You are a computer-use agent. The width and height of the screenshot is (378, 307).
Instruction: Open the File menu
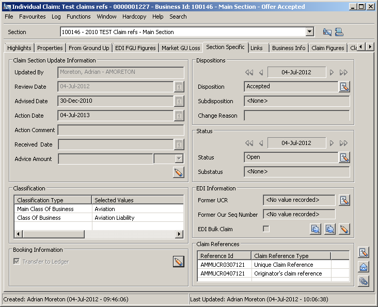point(9,17)
